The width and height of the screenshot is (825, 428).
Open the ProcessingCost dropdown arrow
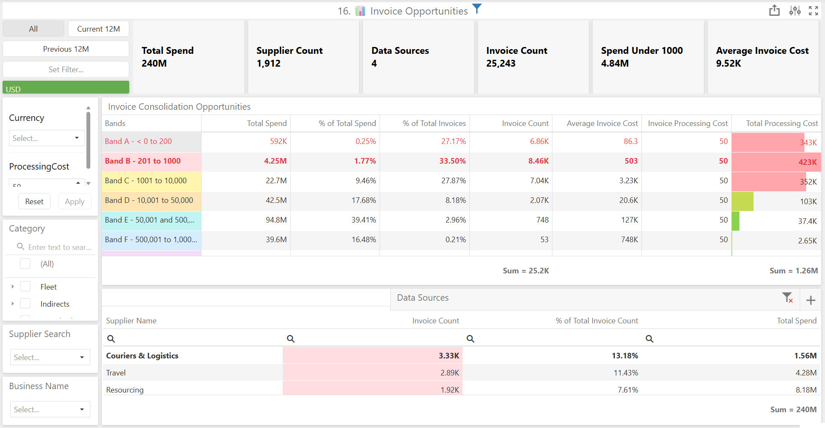(x=78, y=183)
